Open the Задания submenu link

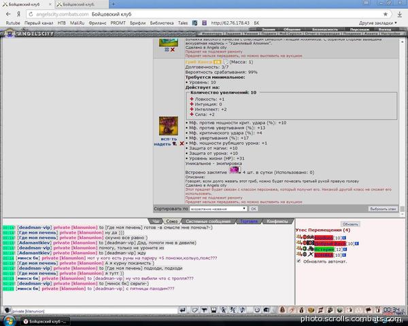click(x=233, y=33)
